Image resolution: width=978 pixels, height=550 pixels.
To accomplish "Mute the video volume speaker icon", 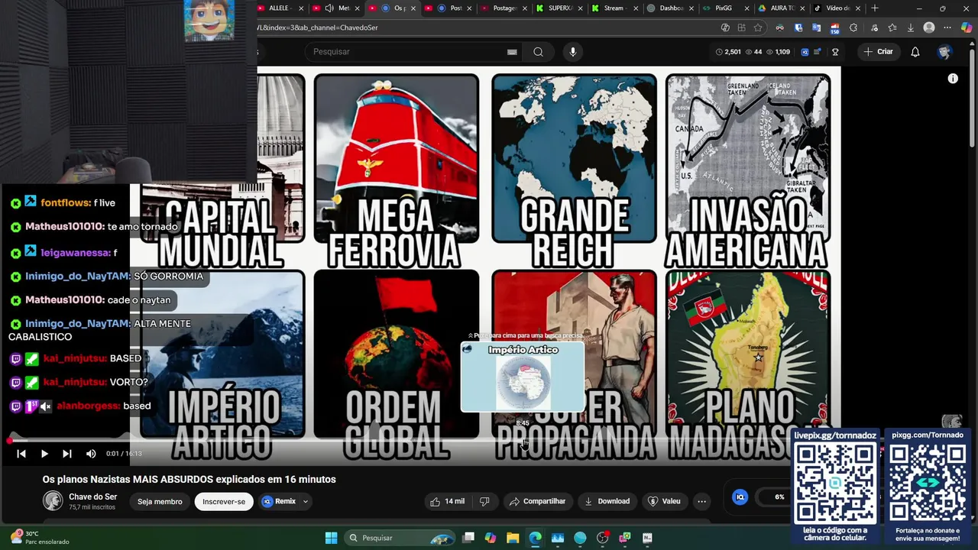I will tap(91, 454).
